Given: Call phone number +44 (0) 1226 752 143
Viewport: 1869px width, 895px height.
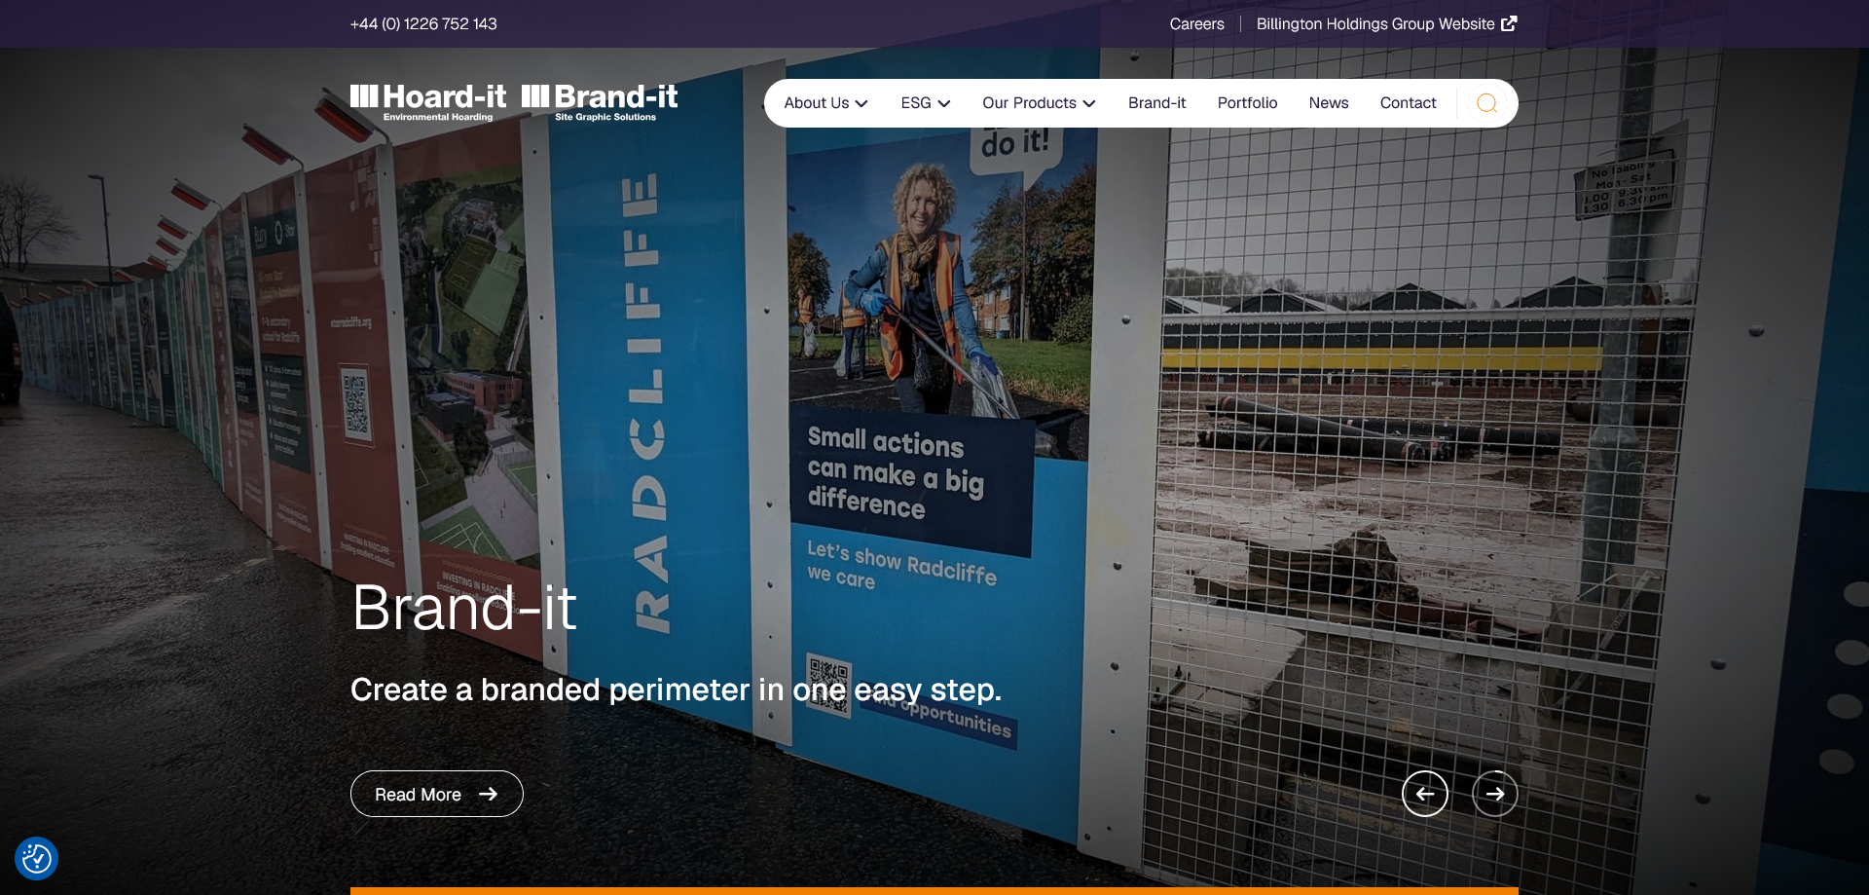Looking at the screenshot, I should (423, 23).
